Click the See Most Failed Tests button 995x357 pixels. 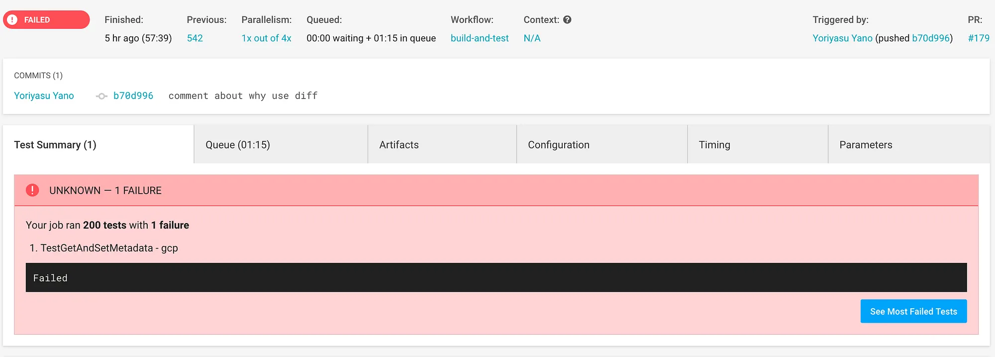coord(913,311)
